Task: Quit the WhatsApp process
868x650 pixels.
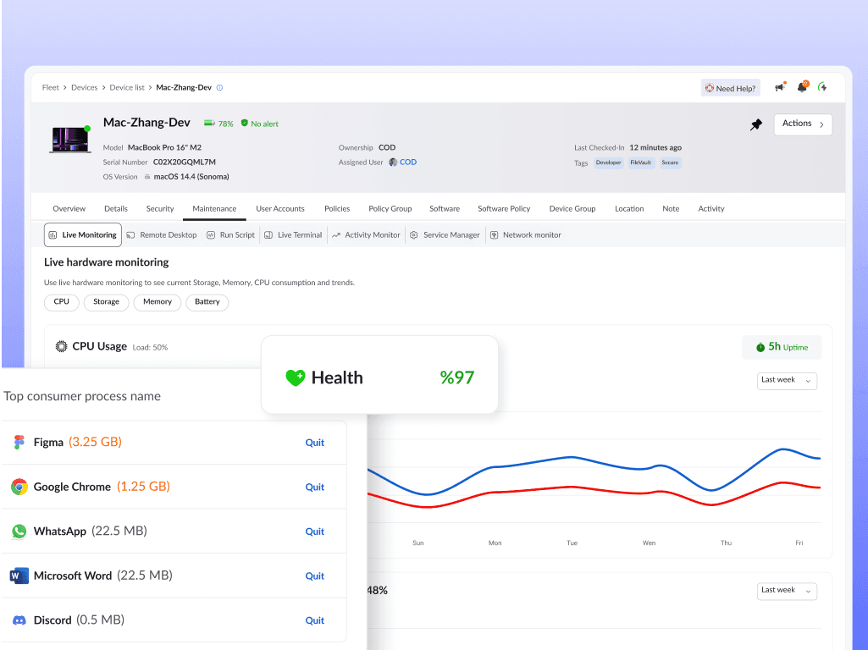Action: 314,532
